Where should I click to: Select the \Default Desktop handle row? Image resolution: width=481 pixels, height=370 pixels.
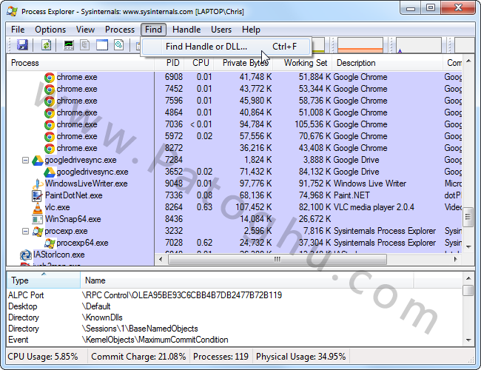[235, 306]
